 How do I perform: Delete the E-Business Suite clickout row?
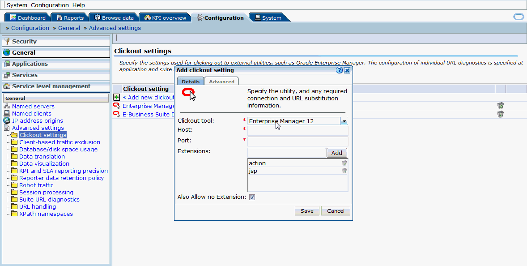tap(501, 114)
